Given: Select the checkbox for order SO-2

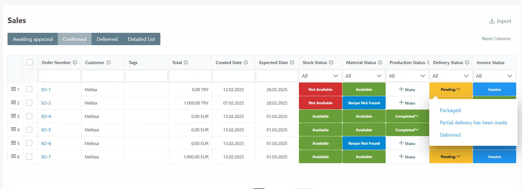Looking at the screenshot, I should pos(29,102).
